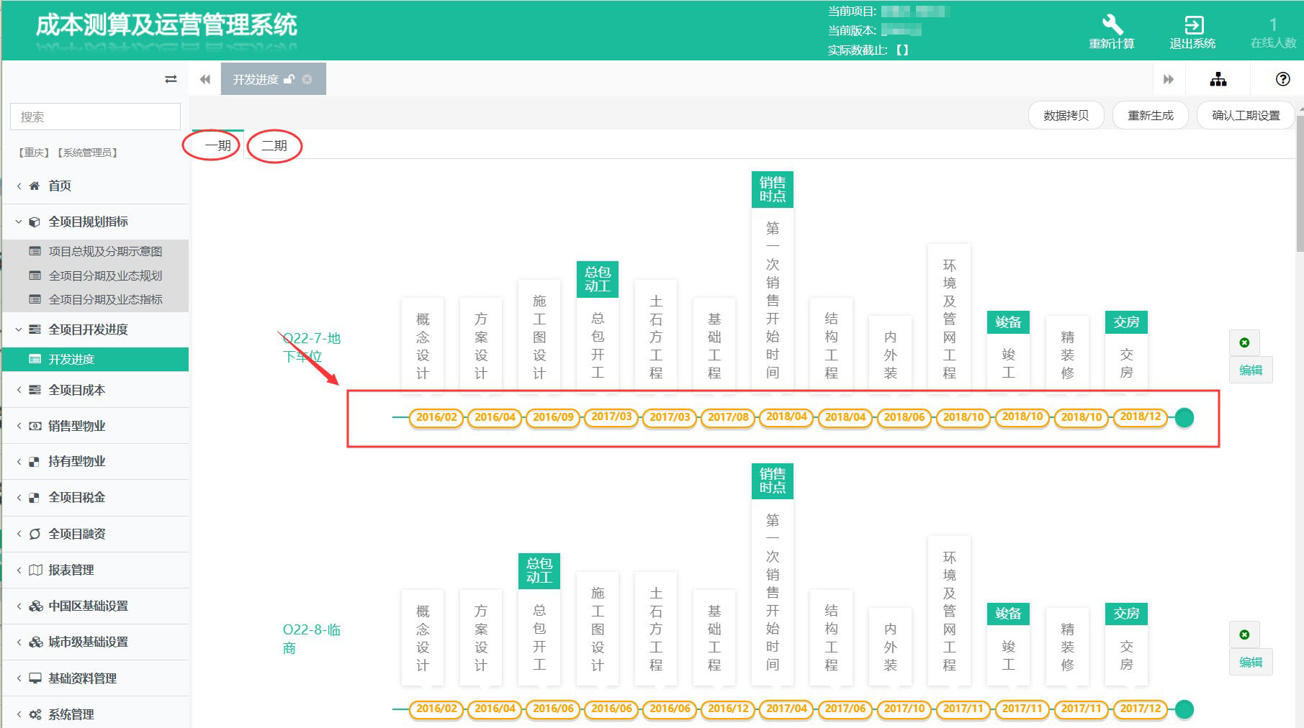
Task: Expand the 销售型物业 menu
Action: click(76, 426)
